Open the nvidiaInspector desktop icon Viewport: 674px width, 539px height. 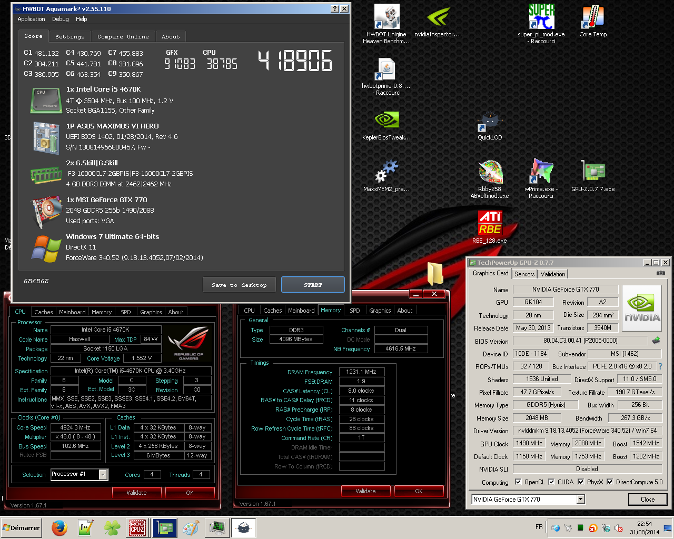pyautogui.click(x=438, y=21)
